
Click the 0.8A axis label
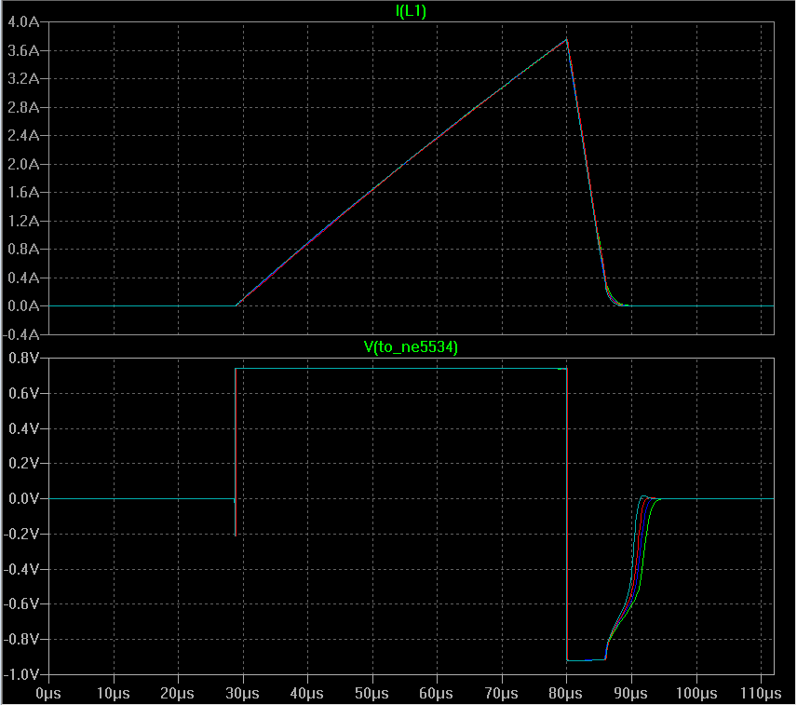click(23, 249)
